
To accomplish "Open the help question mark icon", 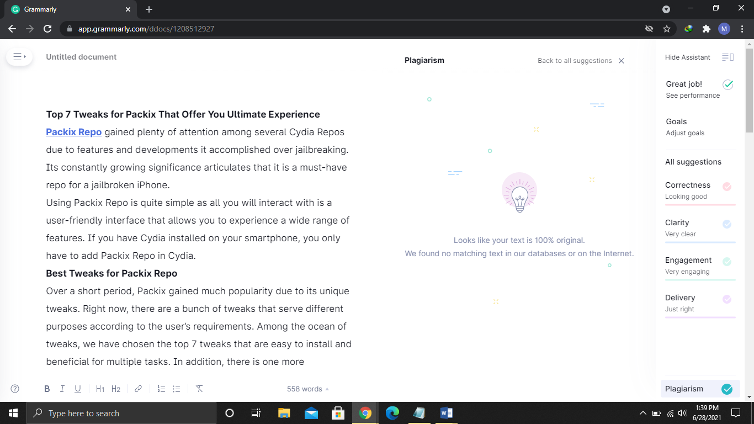I will click(x=15, y=389).
